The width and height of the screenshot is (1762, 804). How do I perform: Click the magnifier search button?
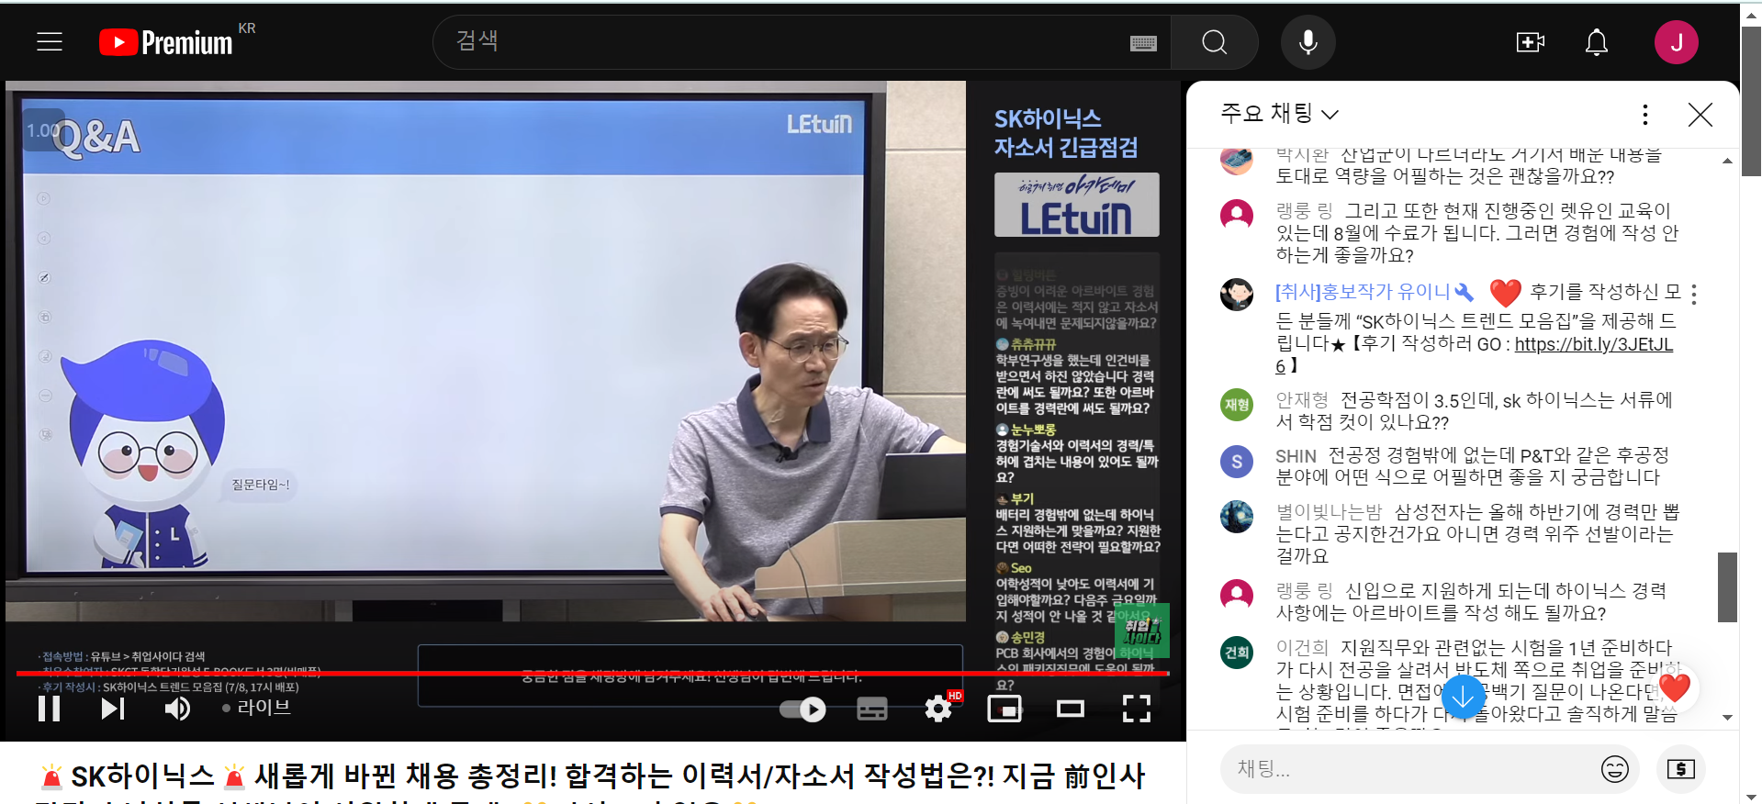click(1214, 42)
